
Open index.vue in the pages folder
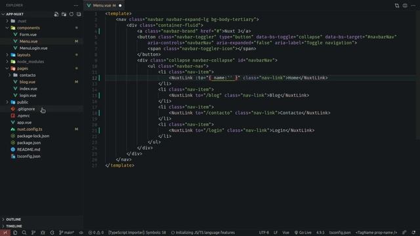pos(41,88)
